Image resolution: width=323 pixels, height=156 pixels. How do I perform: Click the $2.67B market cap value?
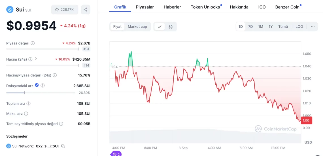[x=84, y=43]
